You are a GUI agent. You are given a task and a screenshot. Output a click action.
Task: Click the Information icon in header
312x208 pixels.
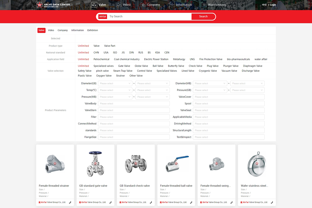172,5
